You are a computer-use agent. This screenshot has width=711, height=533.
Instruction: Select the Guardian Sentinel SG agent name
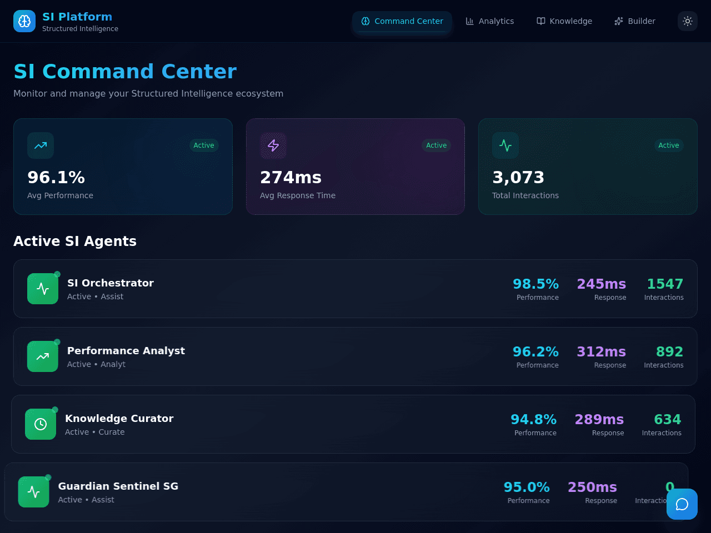pos(118,486)
